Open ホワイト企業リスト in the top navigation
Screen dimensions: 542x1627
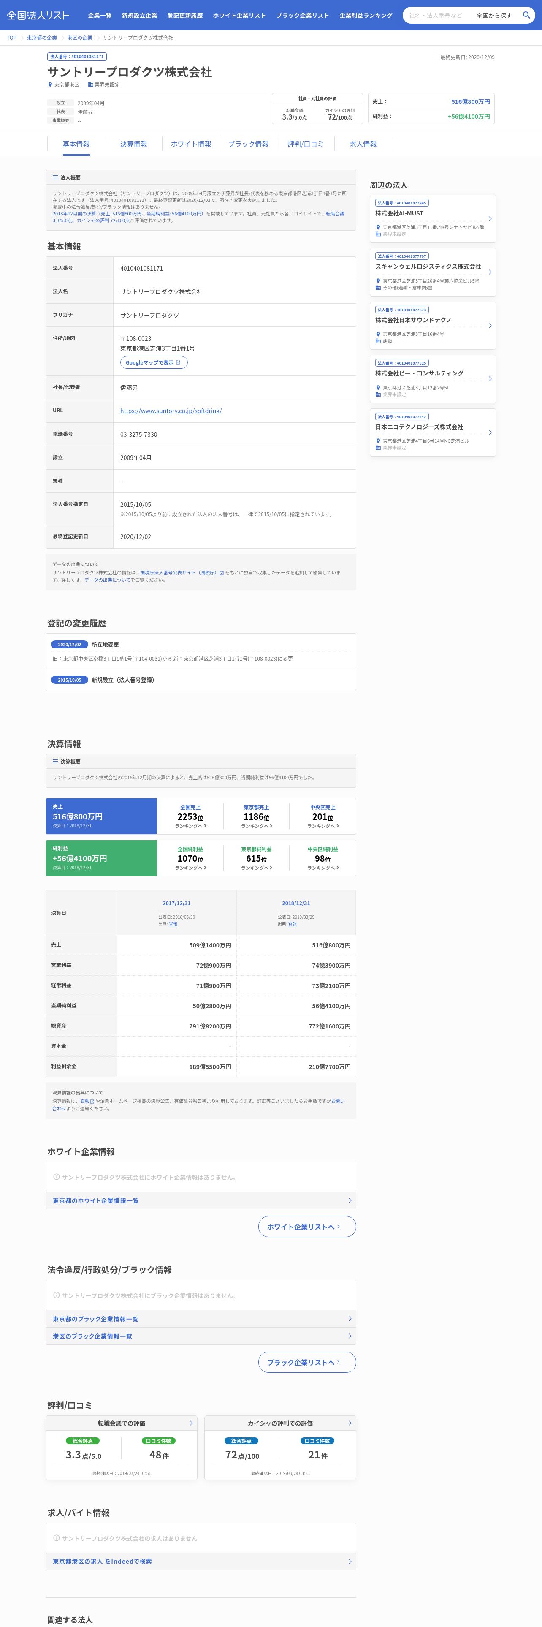coord(239,15)
